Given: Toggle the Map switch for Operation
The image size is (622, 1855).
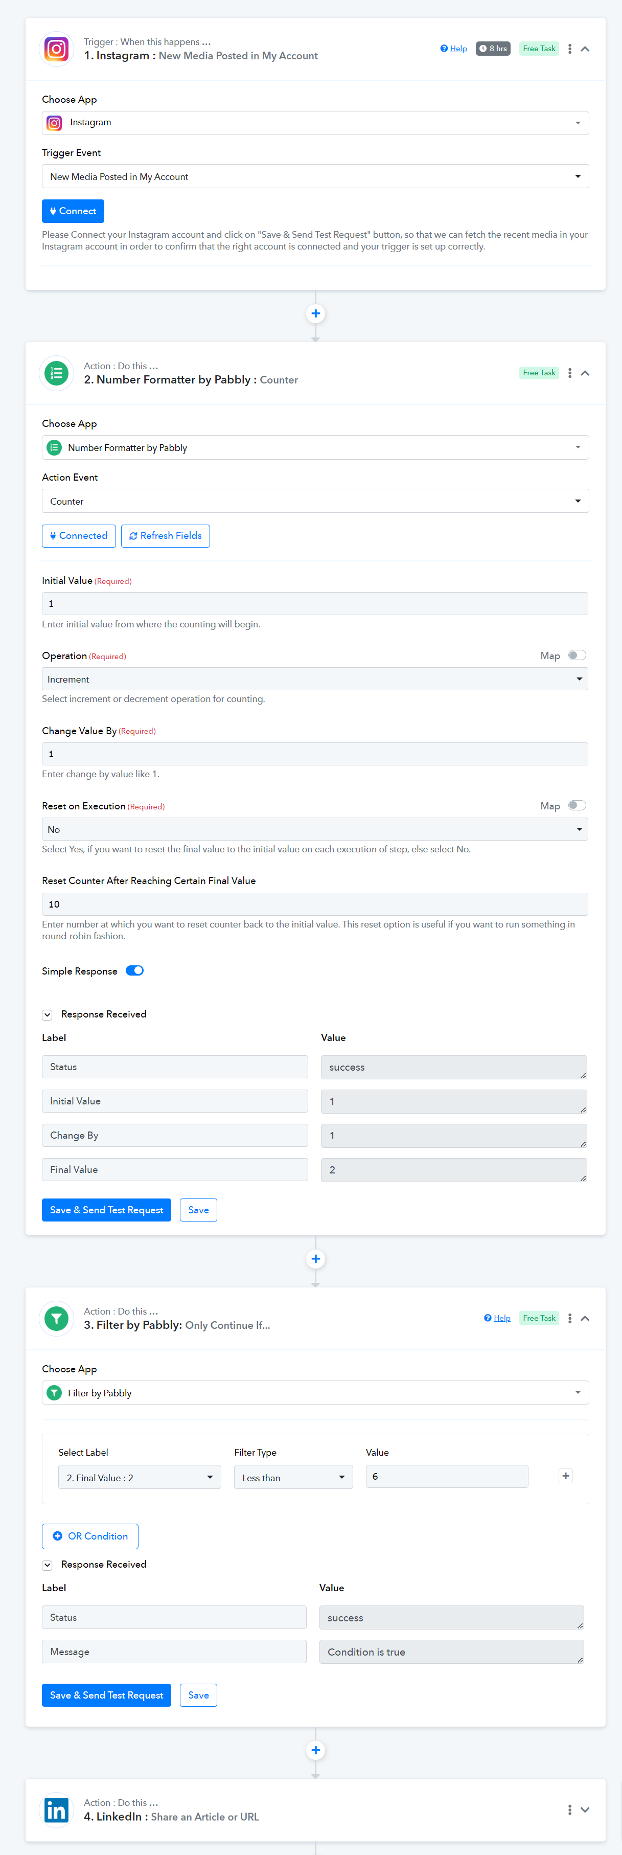Looking at the screenshot, I should click(x=577, y=655).
